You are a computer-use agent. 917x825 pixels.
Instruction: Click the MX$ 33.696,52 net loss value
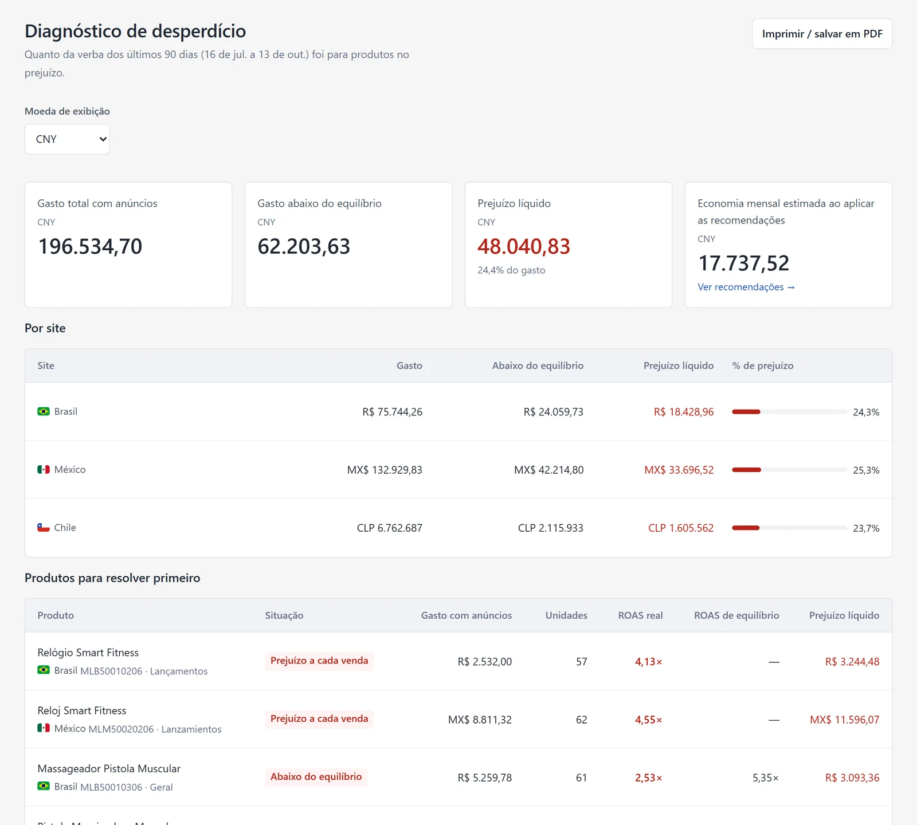pyautogui.click(x=679, y=470)
